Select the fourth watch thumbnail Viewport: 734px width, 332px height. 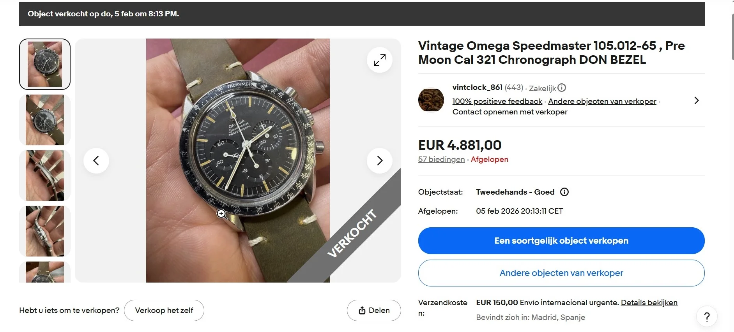(x=45, y=231)
